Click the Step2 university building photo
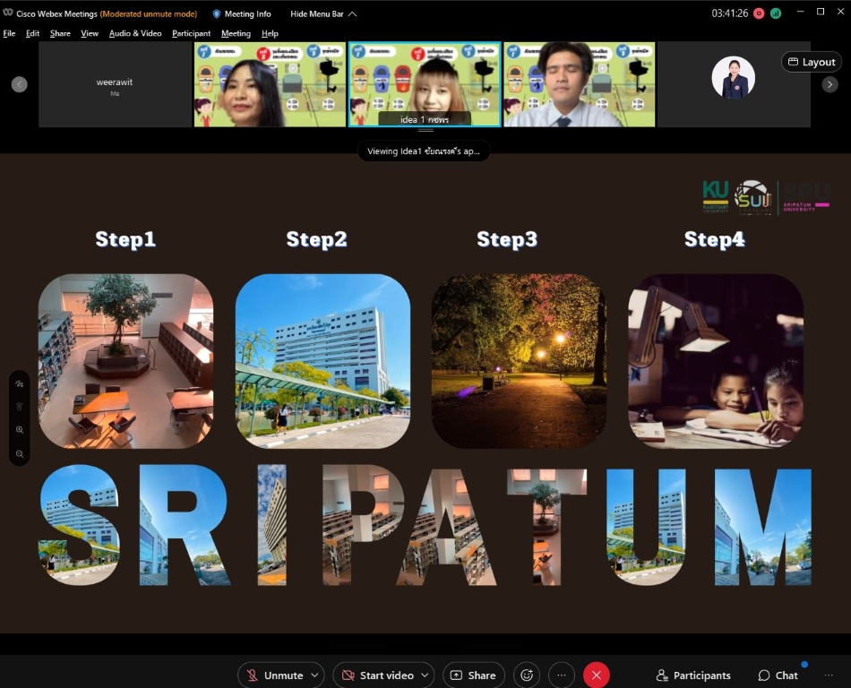The image size is (851, 688). [322, 361]
